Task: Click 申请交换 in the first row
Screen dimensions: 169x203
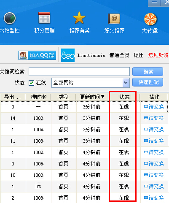Action: (x=154, y=107)
